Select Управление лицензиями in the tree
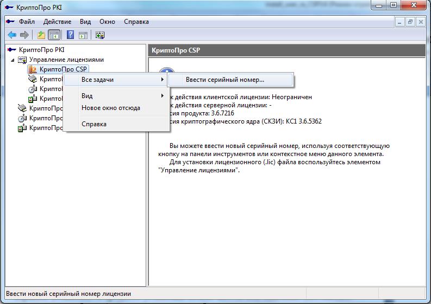431x304 pixels. point(66,60)
